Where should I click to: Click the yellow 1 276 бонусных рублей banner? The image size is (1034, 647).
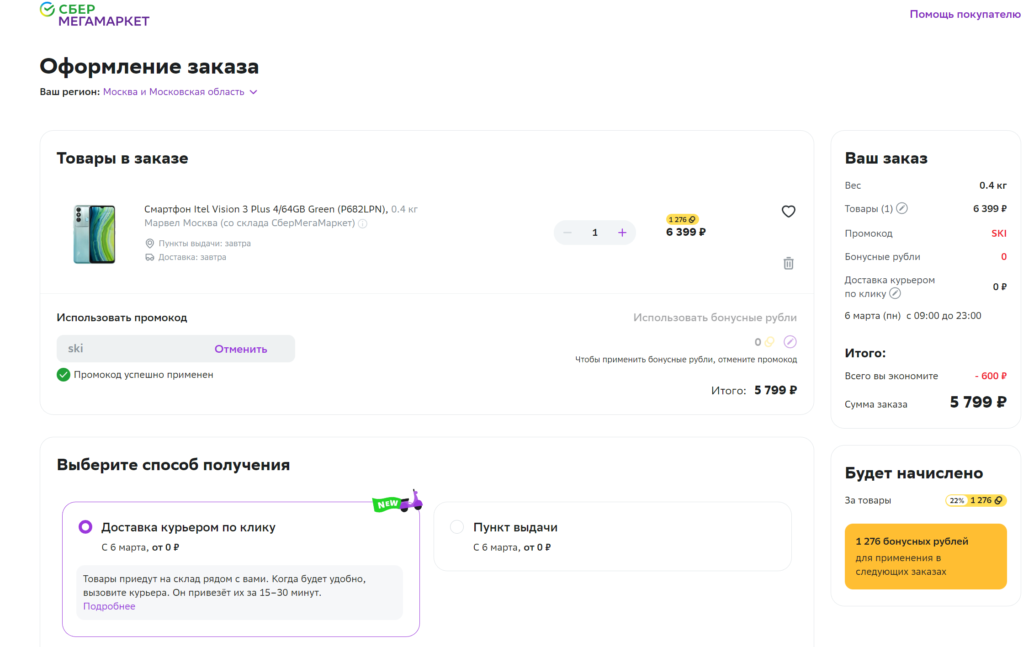[x=925, y=556]
